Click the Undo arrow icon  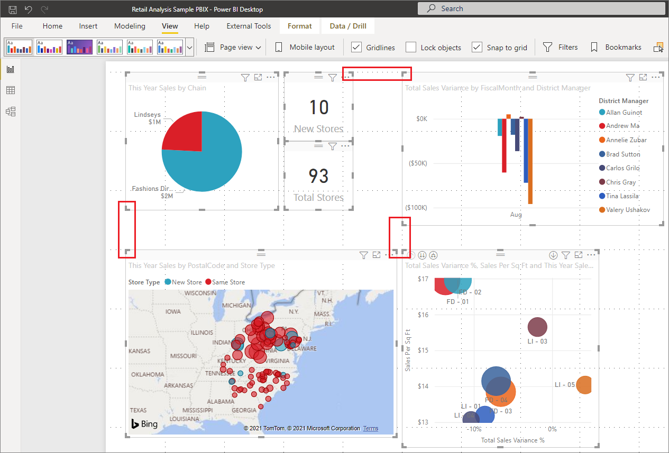tap(29, 9)
